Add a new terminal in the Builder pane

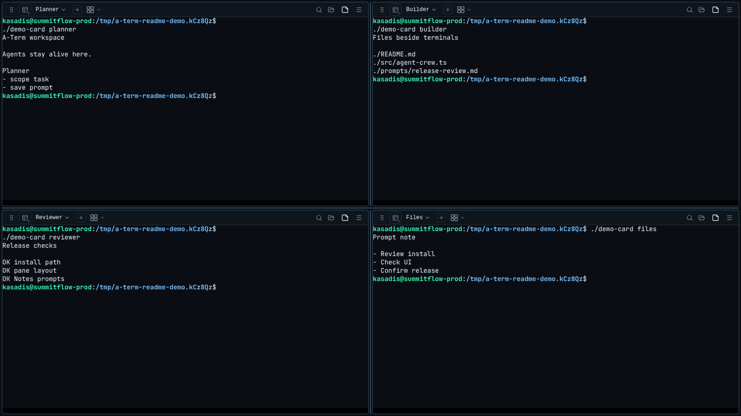pyautogui.click(x=448, y=10)
